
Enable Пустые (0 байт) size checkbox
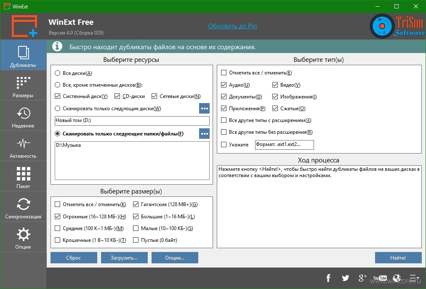(x=155, y=240)
